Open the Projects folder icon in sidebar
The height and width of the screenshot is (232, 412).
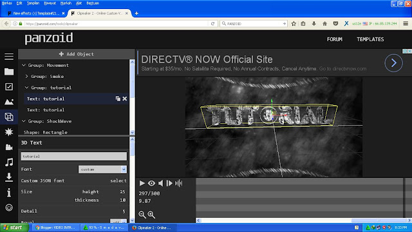tap(9, 72)
